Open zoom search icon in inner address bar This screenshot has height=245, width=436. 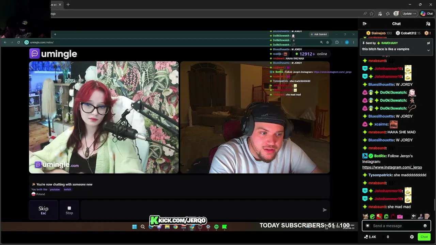pos(321,42)
